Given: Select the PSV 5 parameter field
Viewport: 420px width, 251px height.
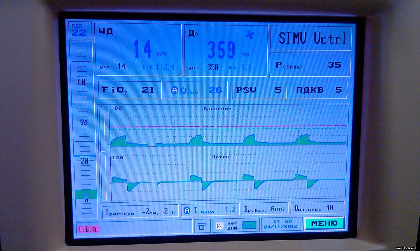Looking at the screenshot, I should (x=259, y=90).
